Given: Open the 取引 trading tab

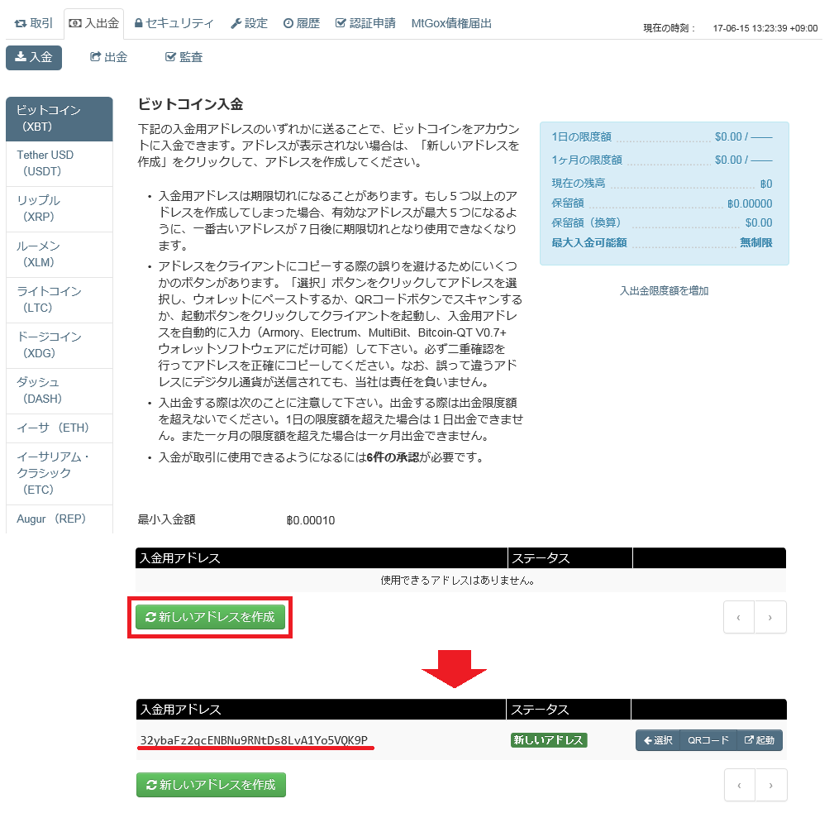Looking at the screenshot, I should pyautogui.click(x=34, y=23).
